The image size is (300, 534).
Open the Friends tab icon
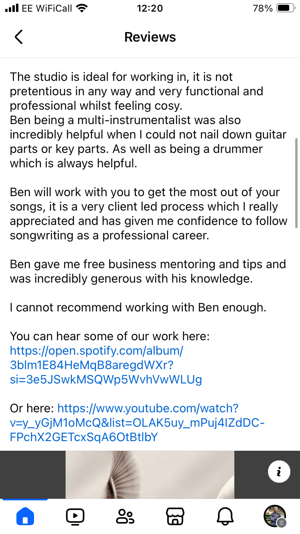tap(125, 516)
